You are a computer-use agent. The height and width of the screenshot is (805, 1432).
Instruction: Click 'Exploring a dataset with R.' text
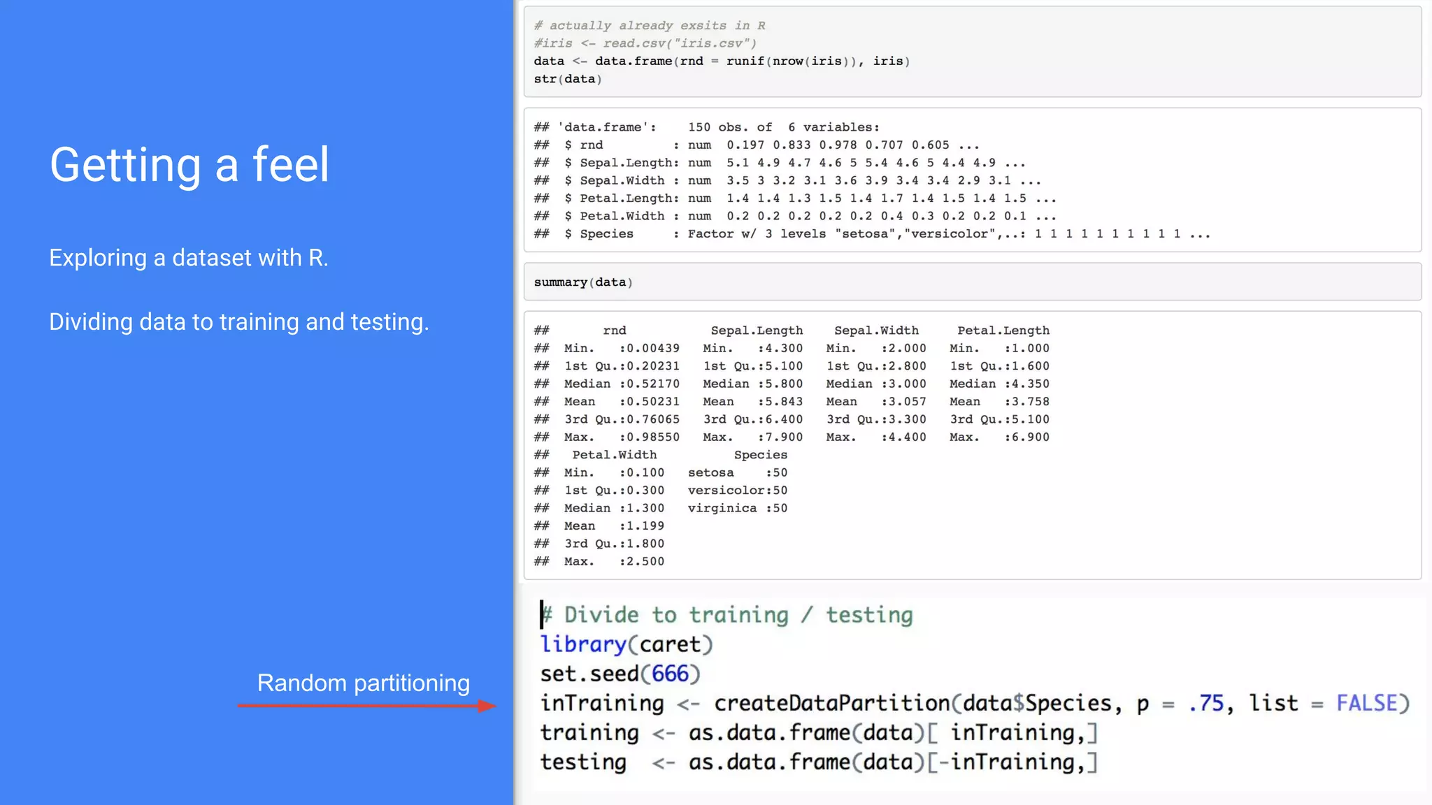click(x=189, y=258)
